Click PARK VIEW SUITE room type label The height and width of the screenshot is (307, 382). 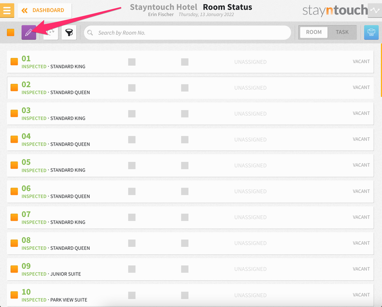coord(69,300)
